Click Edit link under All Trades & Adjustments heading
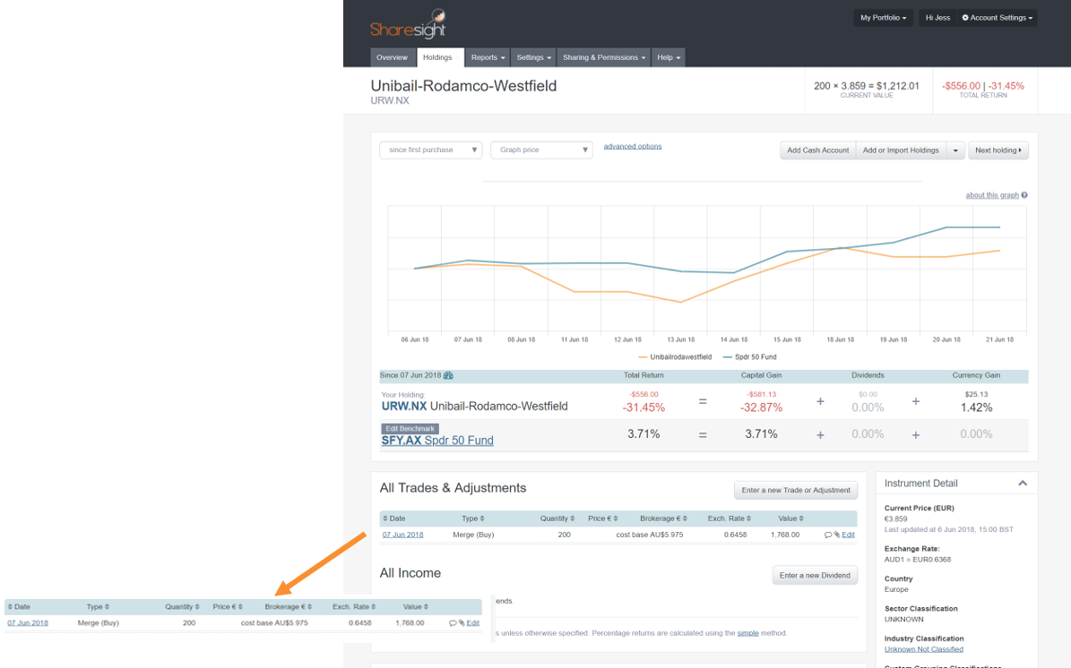The image size is (1071, 668). (849, 535)
